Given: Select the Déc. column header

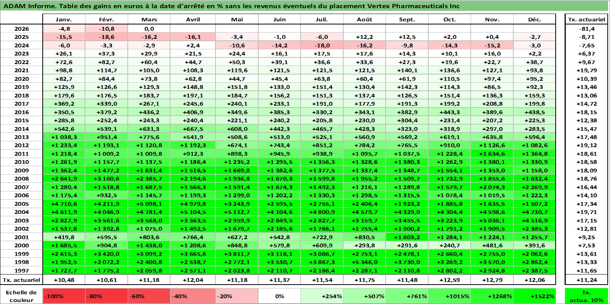Looking at the screenshot, I should 535,19.
